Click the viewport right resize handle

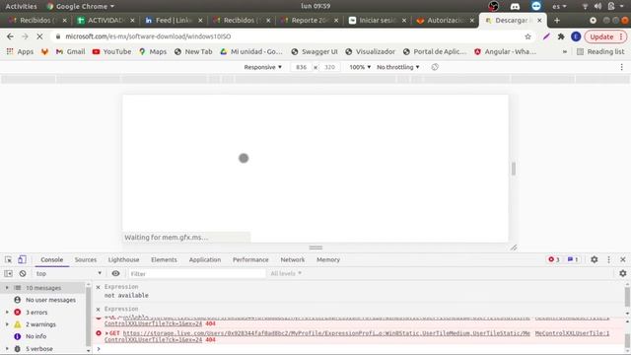point(513,169)
